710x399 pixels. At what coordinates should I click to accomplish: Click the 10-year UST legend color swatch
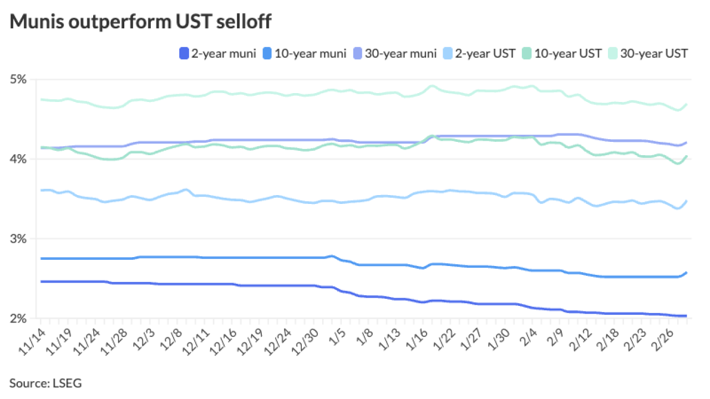[x=527, y=54]
